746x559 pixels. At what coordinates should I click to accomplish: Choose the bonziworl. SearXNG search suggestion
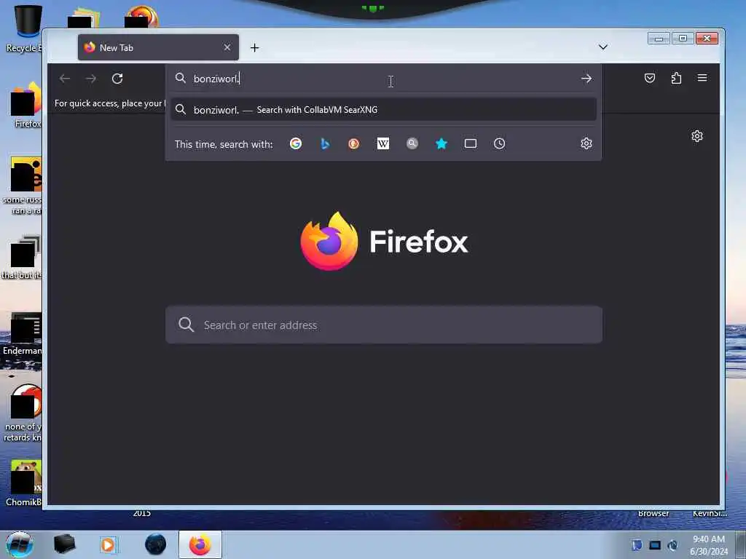383,109
